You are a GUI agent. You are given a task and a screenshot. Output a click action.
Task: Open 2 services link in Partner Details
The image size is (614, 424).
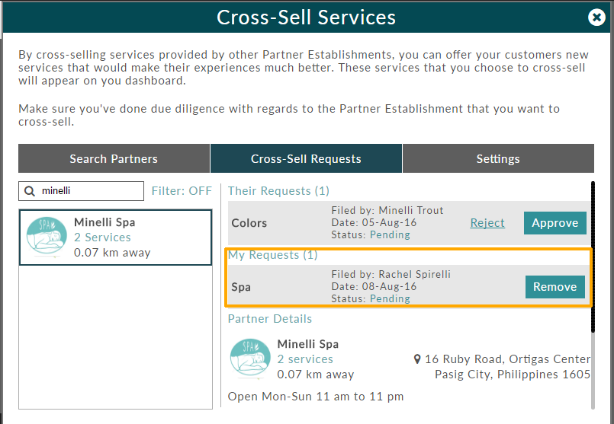pos(305,359)
